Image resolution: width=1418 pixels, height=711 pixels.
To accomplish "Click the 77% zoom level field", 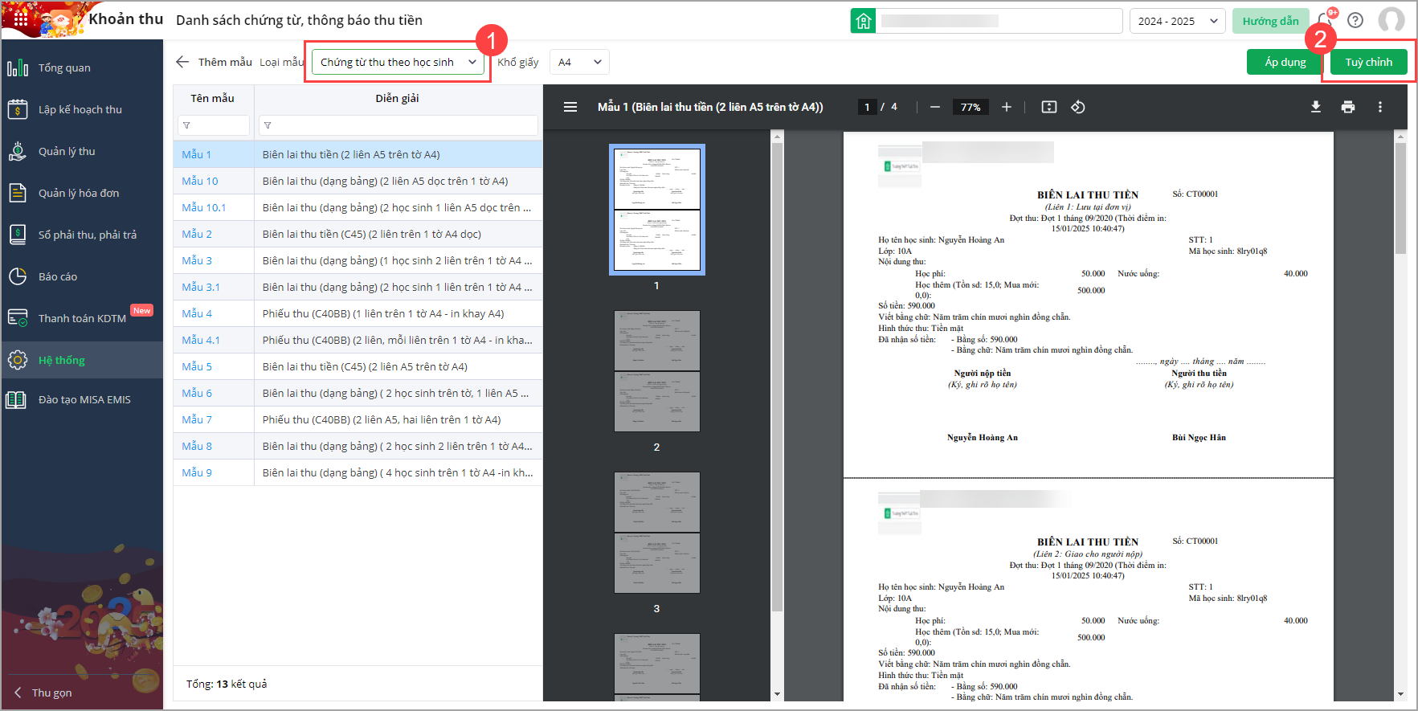I will [971, 107].
